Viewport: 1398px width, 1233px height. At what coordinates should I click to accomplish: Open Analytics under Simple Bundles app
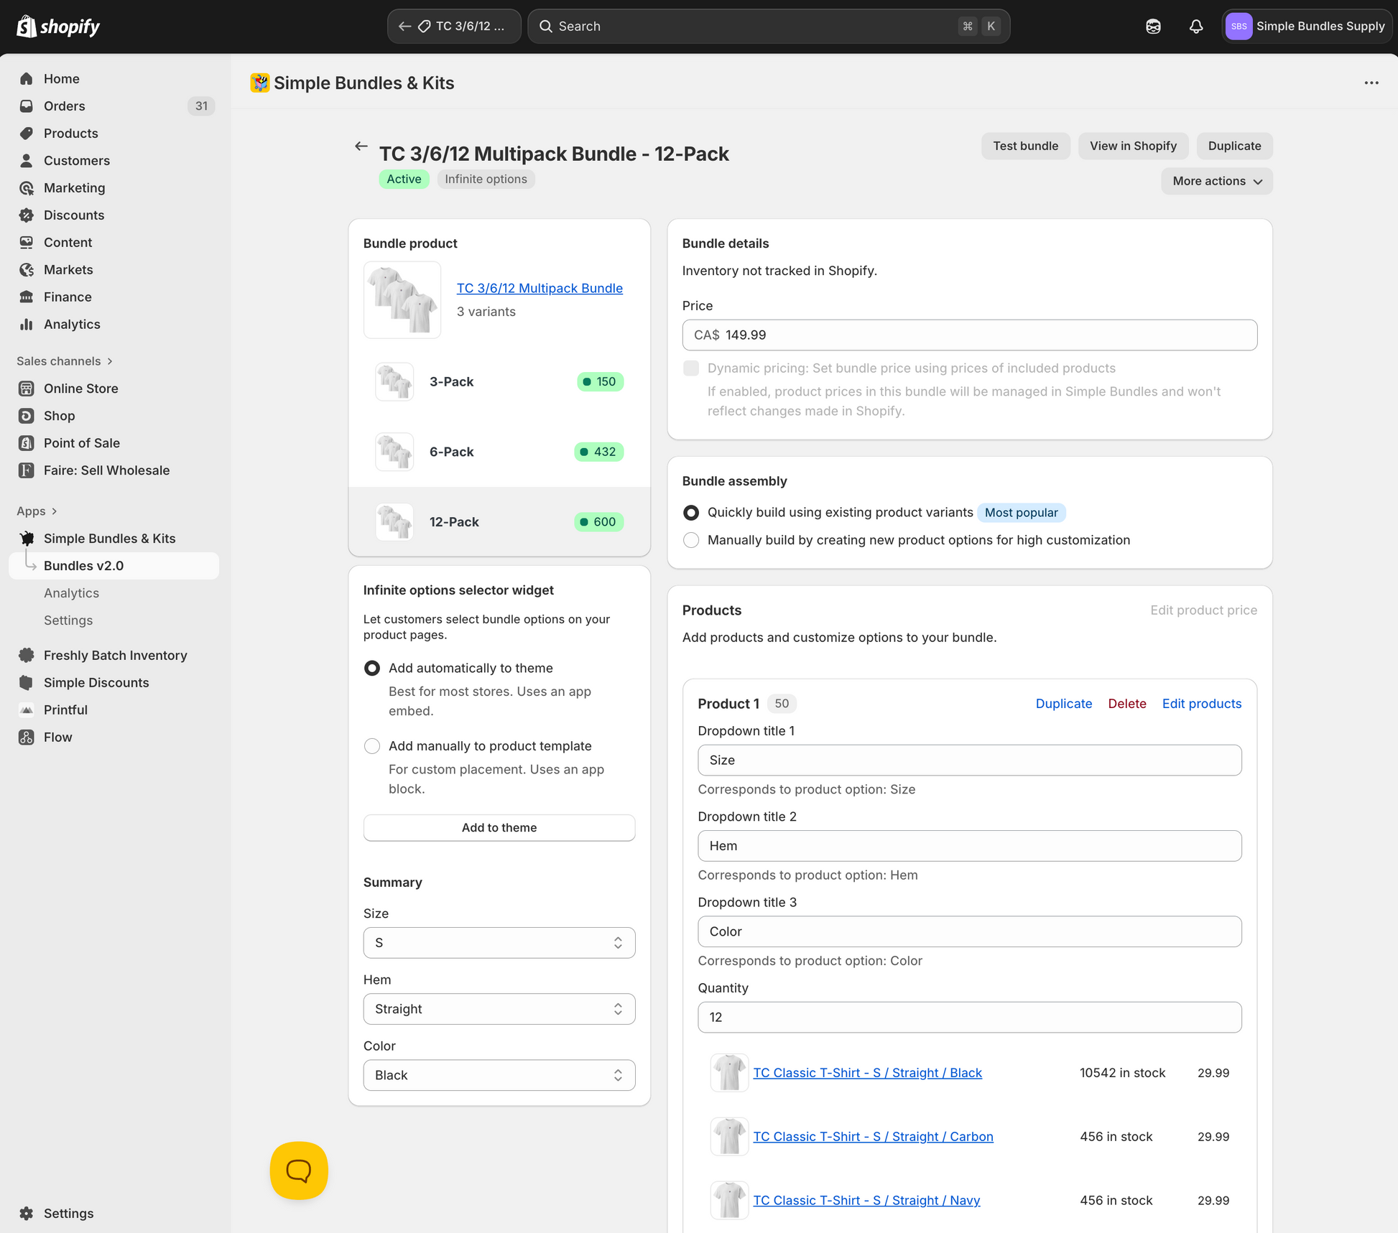tap(71, 593)
